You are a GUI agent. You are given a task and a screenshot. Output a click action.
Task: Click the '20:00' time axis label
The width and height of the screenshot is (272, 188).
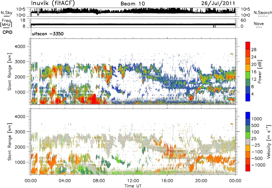(201, 181)
